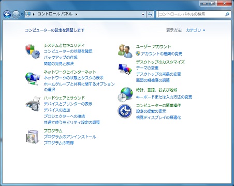Open キーボードまたは入力方法の変更 link
The height and width of the screenshot is (186, 234).
(x=164, y=97)
